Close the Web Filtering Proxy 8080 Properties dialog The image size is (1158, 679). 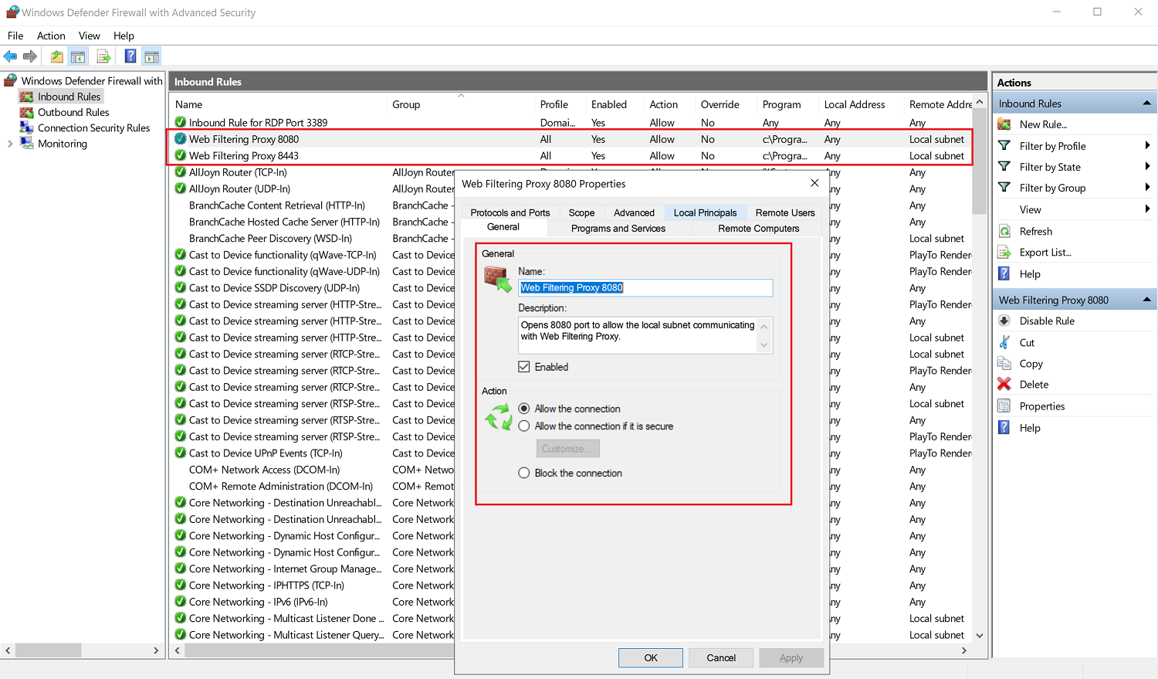pos(814,183)
